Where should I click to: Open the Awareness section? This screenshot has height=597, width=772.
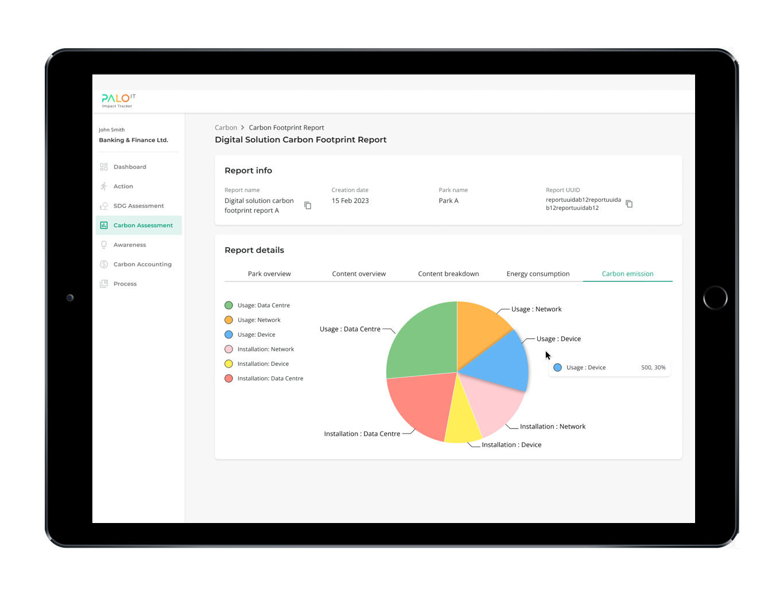[138, 245]
